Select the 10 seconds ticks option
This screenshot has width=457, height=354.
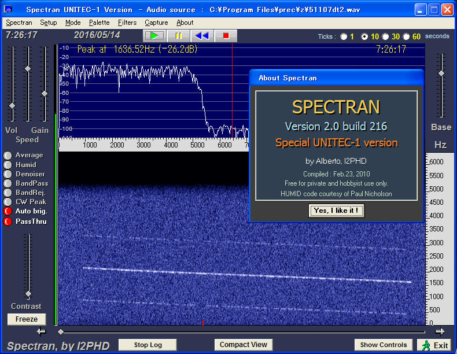click(364, 36)
